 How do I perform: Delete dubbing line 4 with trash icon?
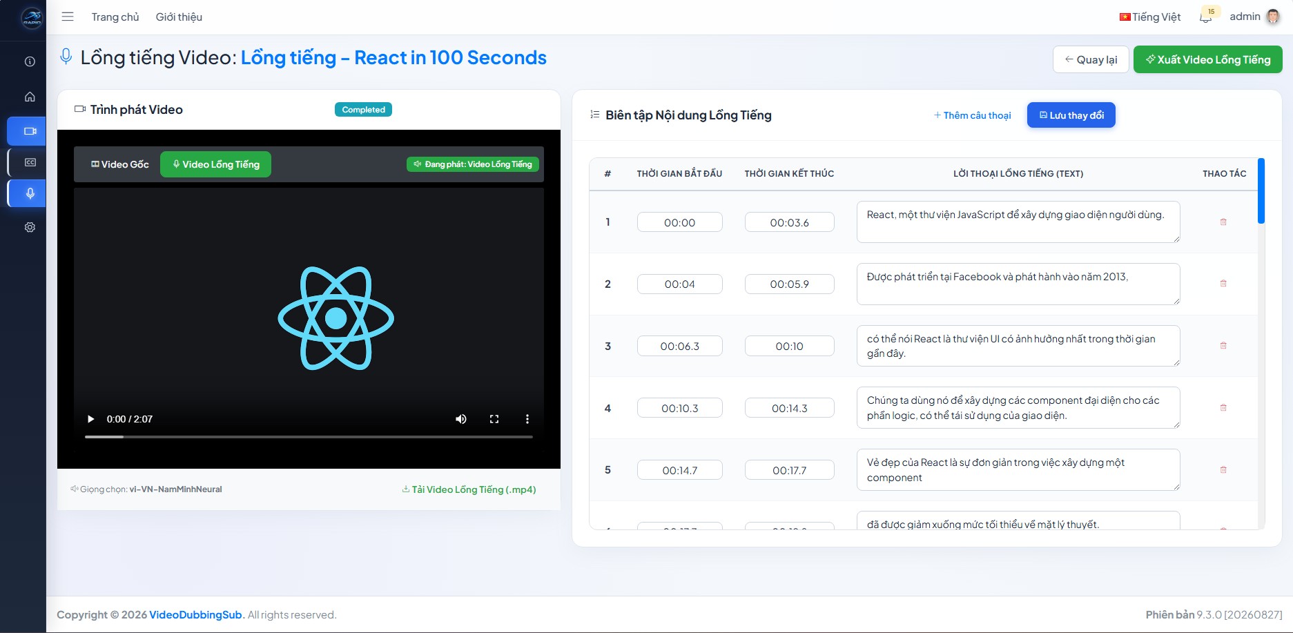[1223, 408]
